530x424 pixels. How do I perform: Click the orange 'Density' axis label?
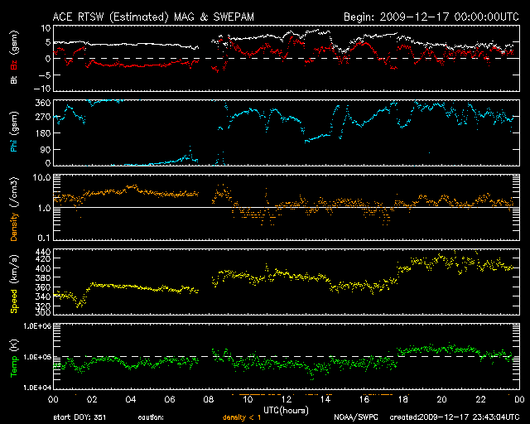click(14, 227)
